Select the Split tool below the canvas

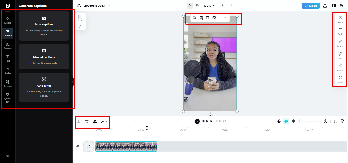coord(79,121)
